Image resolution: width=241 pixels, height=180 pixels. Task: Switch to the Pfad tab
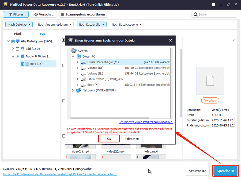17,34
